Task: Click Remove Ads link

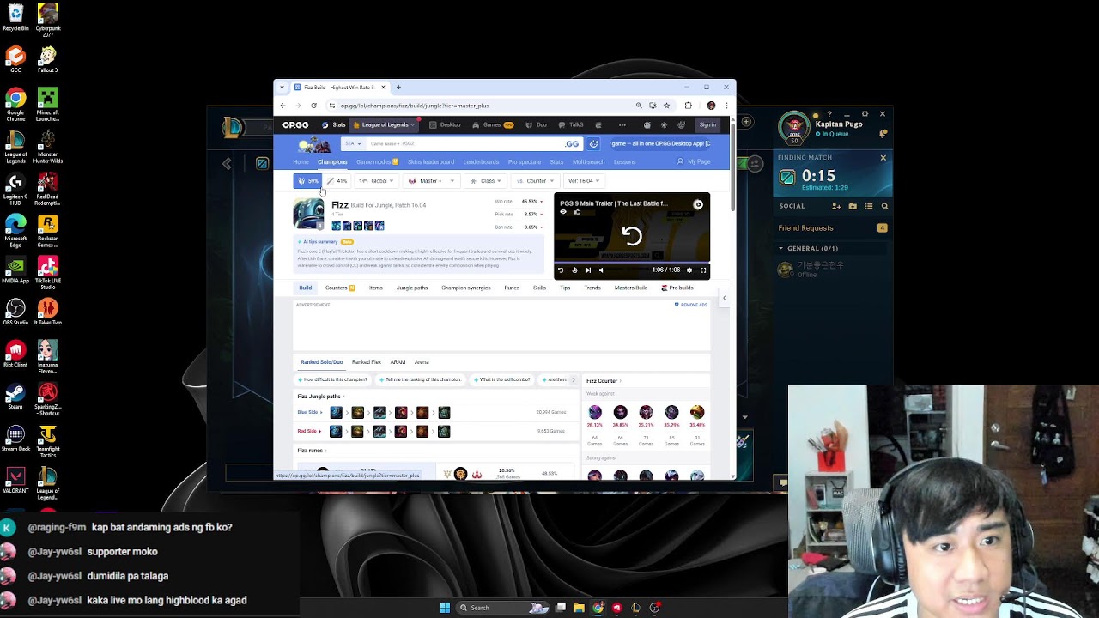Action: click(x=691, y=305)
